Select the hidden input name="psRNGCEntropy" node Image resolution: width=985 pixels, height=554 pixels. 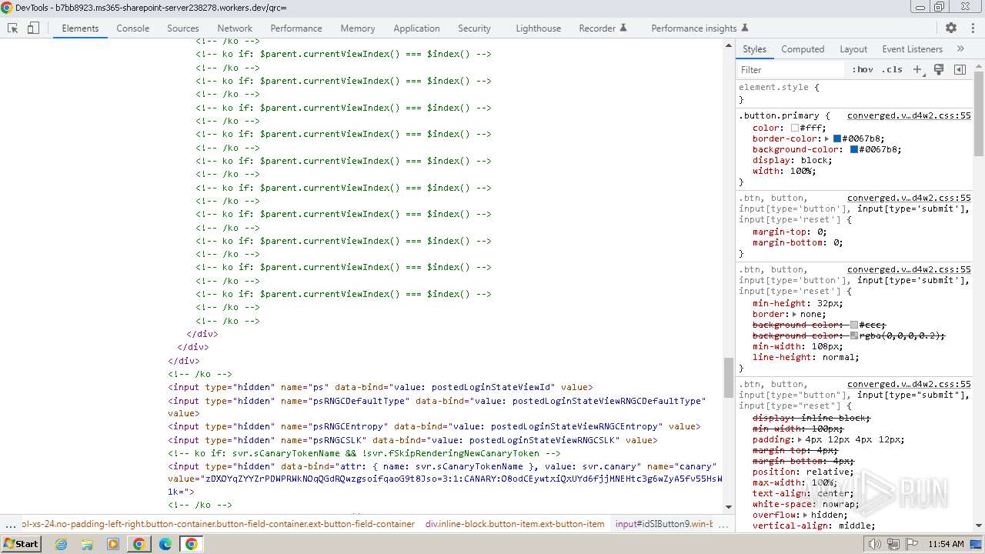pos(434,426)
